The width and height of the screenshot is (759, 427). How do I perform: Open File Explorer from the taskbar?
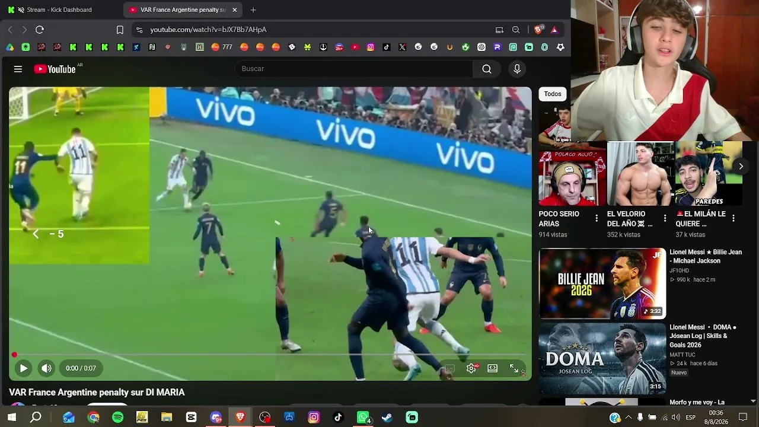167,418
